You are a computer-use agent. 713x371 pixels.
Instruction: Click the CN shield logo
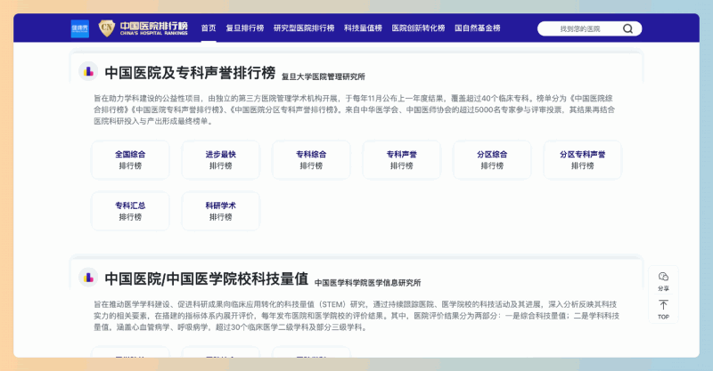[x=106, y=28]
